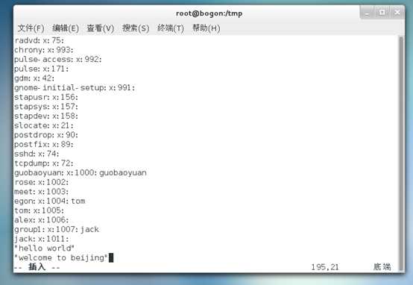Click the line stapsys: x:157:

coord(46,107)
